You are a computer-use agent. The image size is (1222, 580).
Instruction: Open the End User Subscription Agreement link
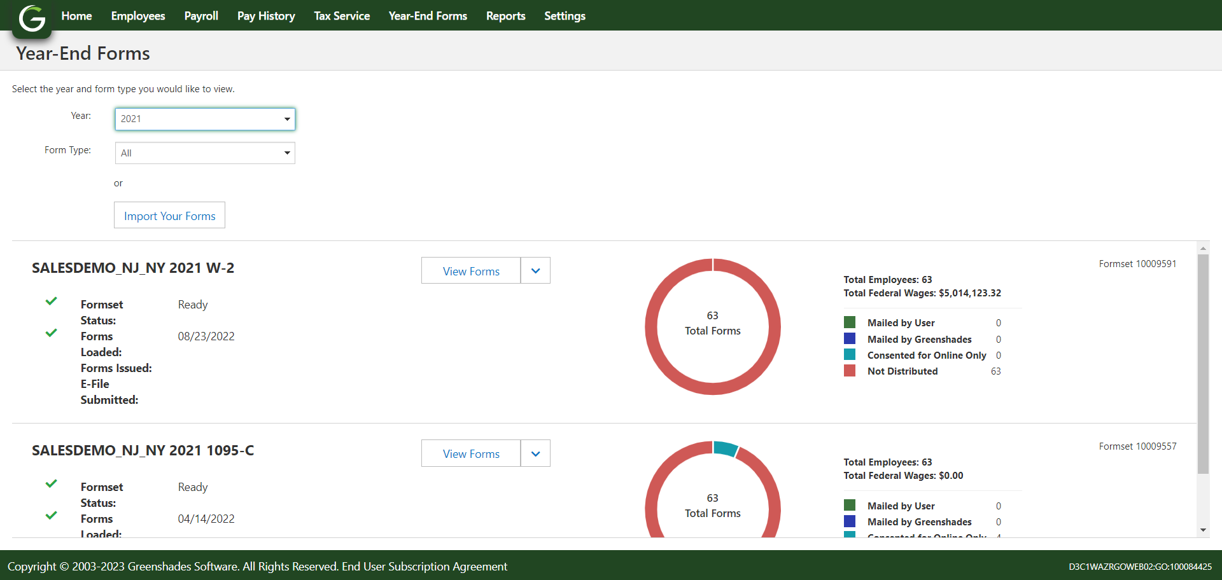pos(425,566)
